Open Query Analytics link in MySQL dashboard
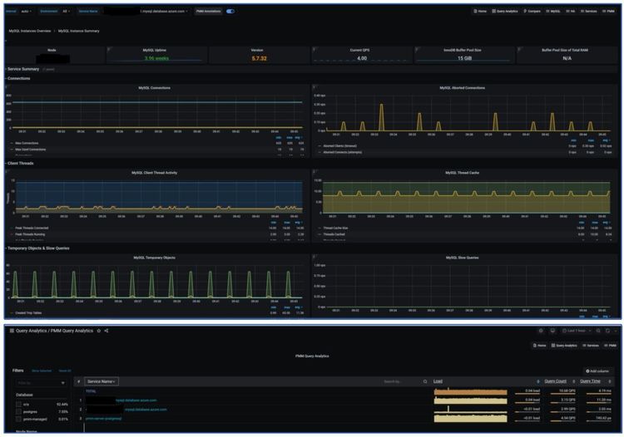The width and height of the screenshot is (624, 437). [505, 11]
